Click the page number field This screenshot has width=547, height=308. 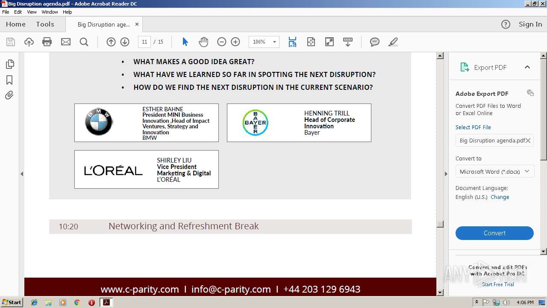pyautogui.click(x=144, y=42)
